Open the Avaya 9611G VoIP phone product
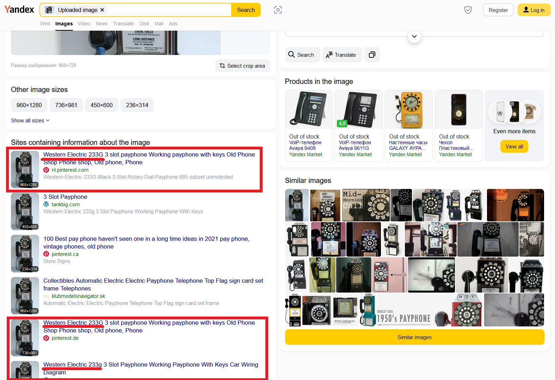The image size is (555, 380). pyautogui.click(x=359, y=125)
